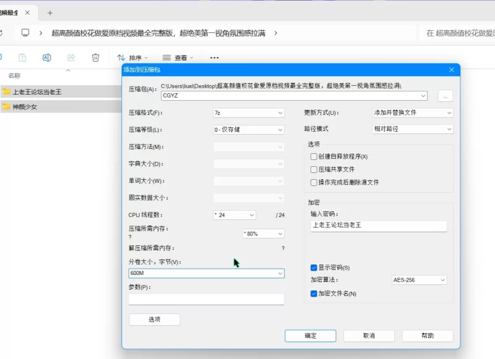Close the Explorer tab

pos(27,12)
